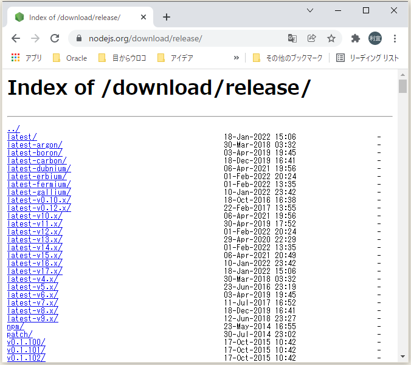Click the lock icon in the address bar
The image size is (411, 365).
click(x=79, y=38)
